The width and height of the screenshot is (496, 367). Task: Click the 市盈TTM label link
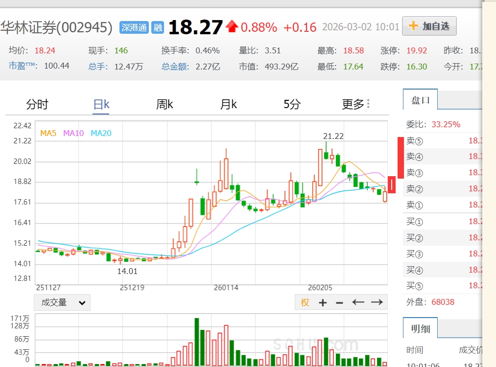[x=23, y=66]
